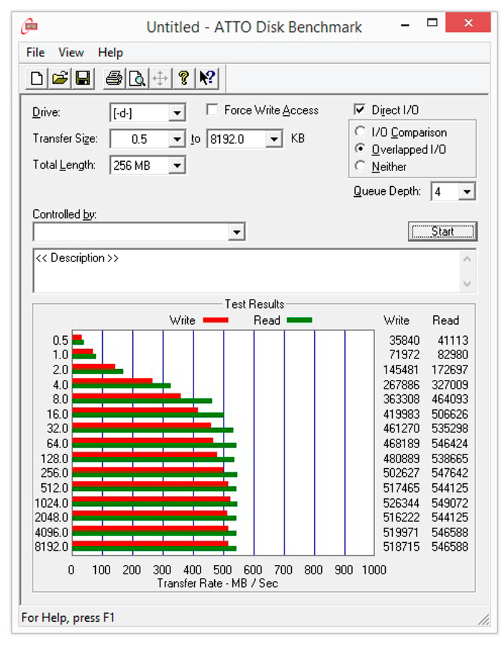
Task: Expand the Queue Depth dropdown
Action: click(x=467, y=192)
